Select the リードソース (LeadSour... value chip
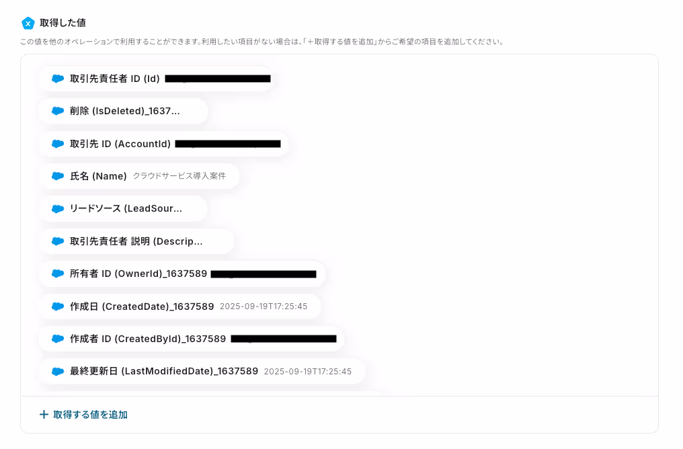 coord(124,208)
